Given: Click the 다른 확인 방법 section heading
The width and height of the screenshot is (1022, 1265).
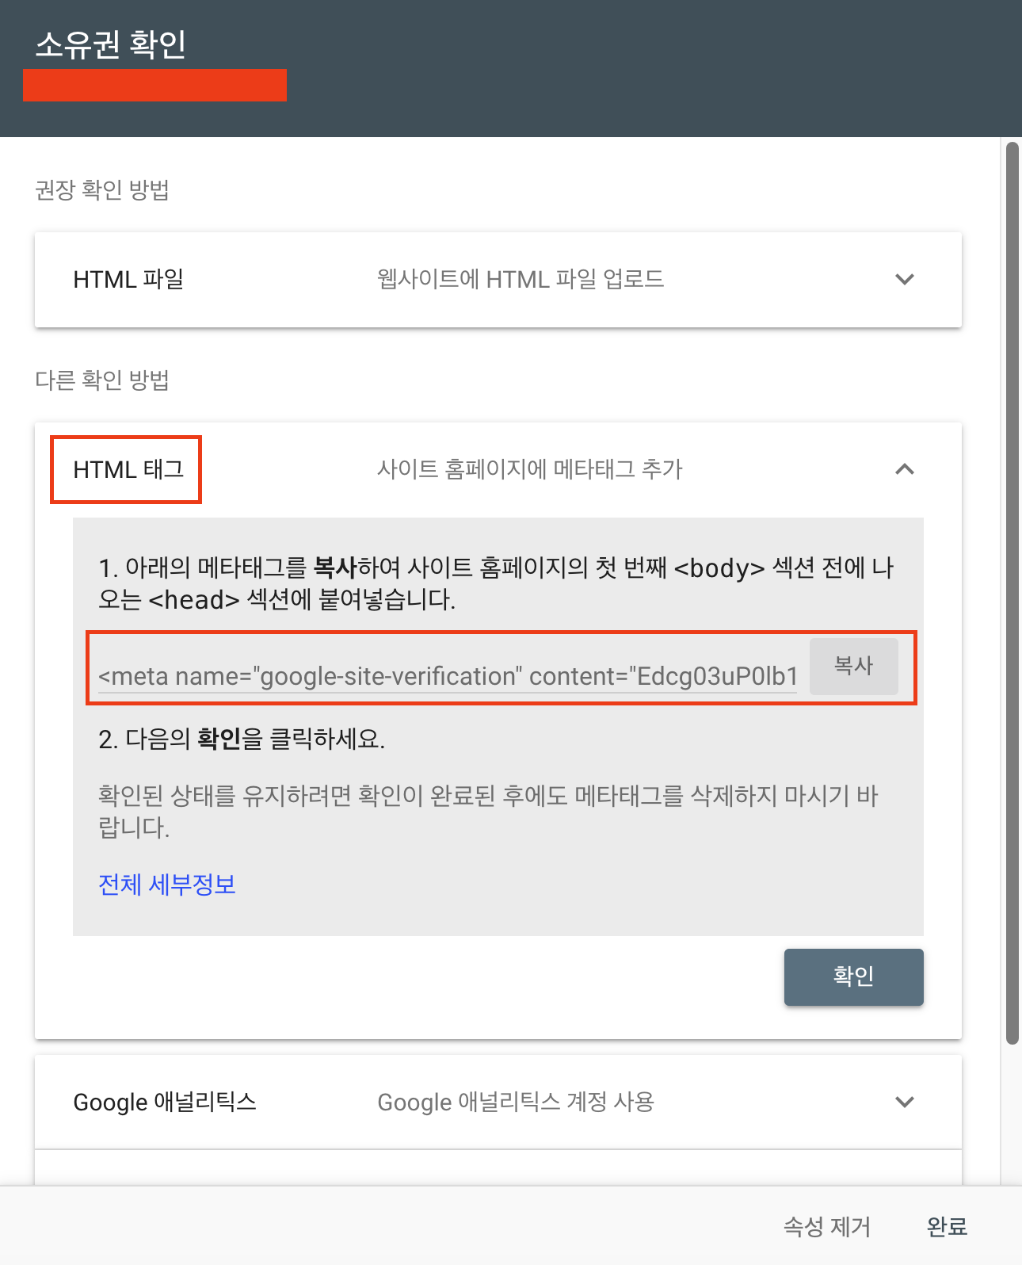Looking at the screenshot, I should click(102, 380).
